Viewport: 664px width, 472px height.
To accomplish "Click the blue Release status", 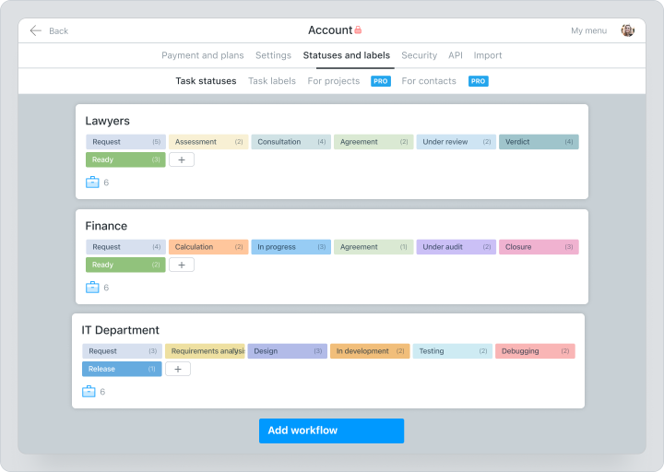I will (x=122, y=369).
